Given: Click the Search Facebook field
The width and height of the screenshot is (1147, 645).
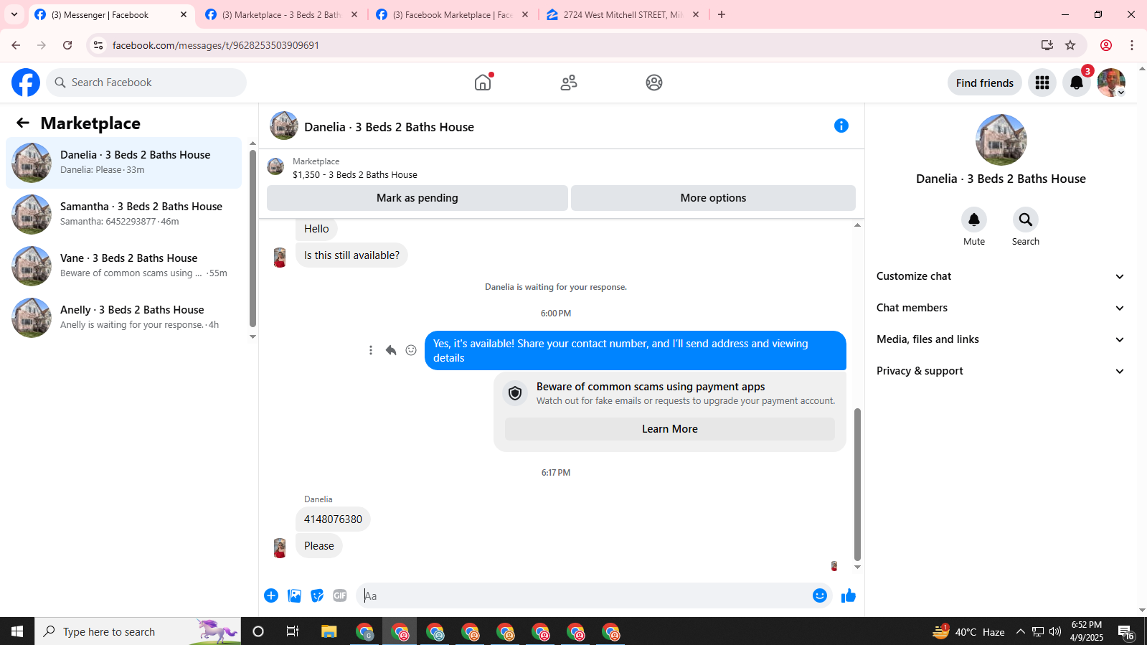Looking at the screenshot, I should (146, 83).
